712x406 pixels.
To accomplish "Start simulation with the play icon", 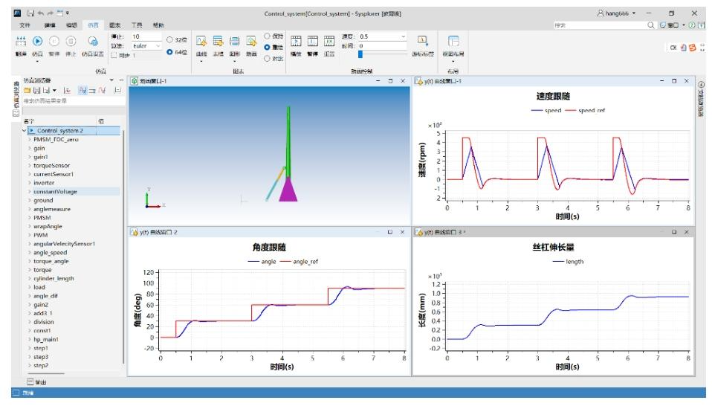I will (x=38, y=42).
